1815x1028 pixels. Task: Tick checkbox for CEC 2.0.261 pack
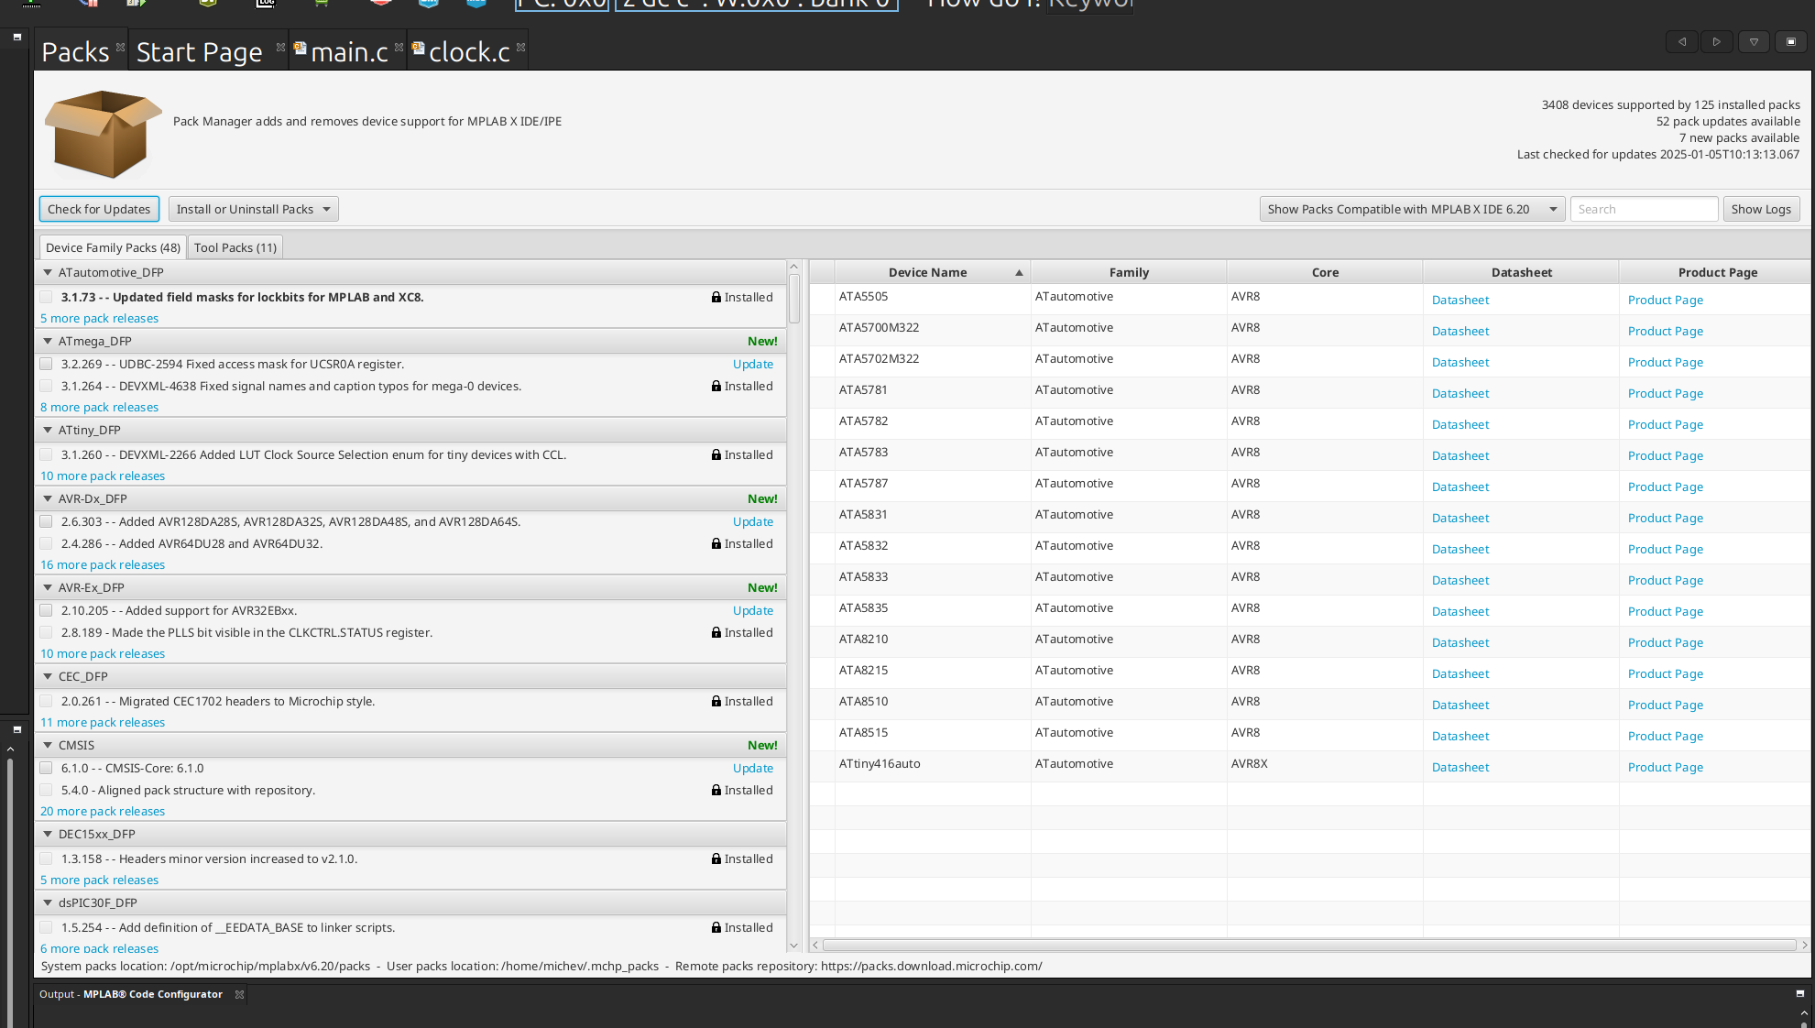[46, 701]
